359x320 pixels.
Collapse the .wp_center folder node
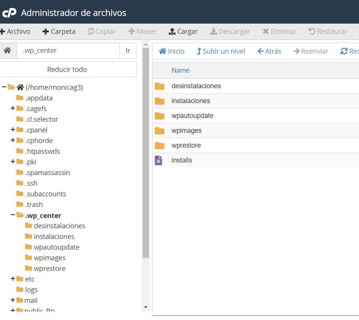click(x=13, y=215)
